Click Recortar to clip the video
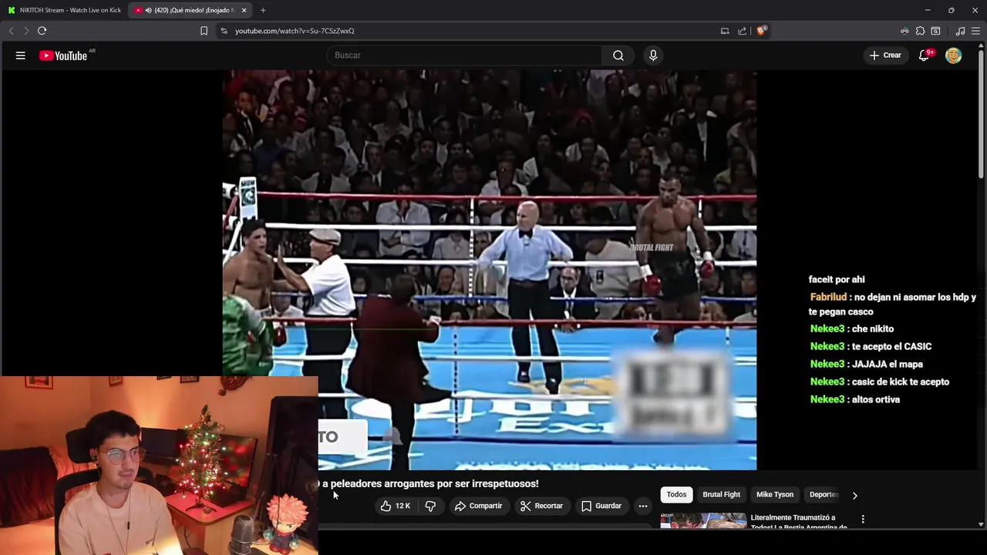 [541, 506]
